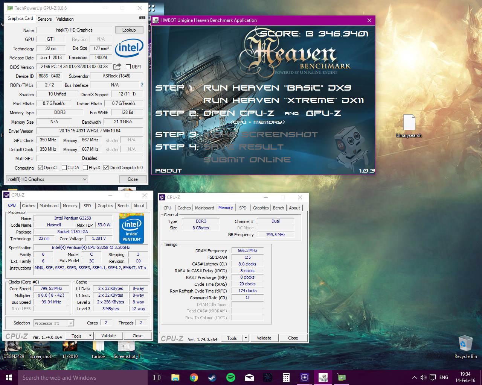This screenshot has height=385, width=482.
Task: Open Graphics tab in left CPU-Z window
Action: coord(105,206)
